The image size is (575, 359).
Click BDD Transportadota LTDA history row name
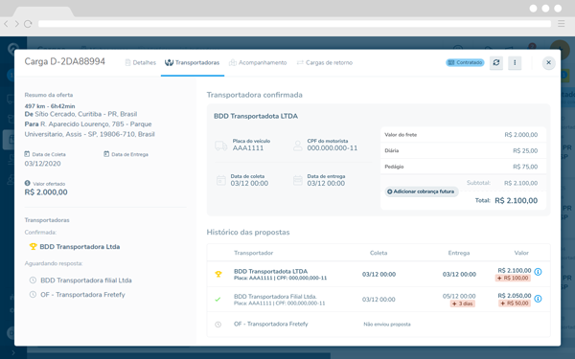270,272
